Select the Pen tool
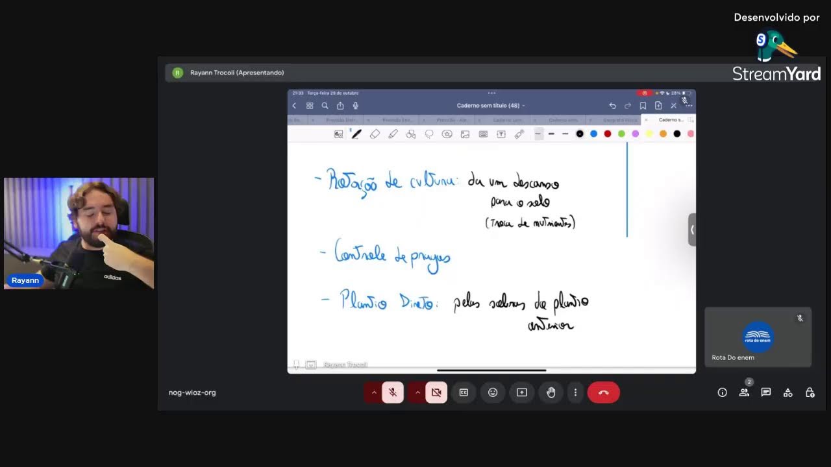Image resolution: width=831 pixels, height=467 pixels. (x=356, y=134)
